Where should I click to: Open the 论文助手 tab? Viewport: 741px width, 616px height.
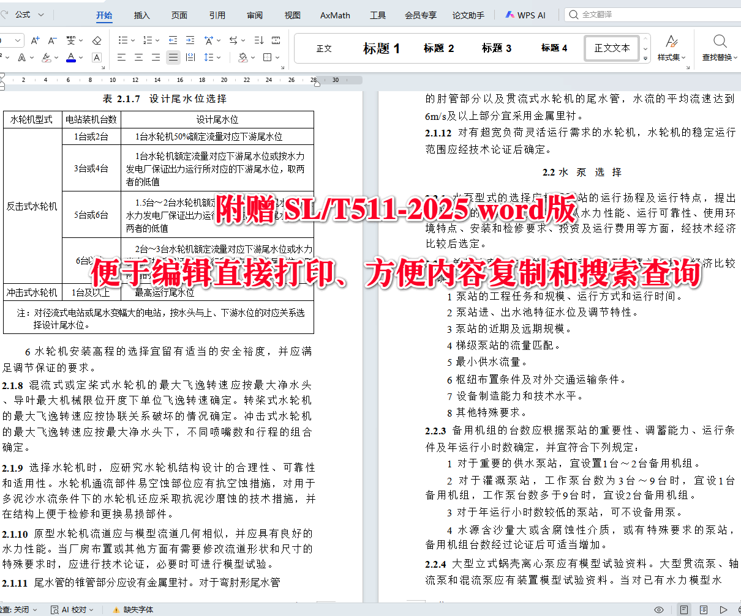(468, 15)
